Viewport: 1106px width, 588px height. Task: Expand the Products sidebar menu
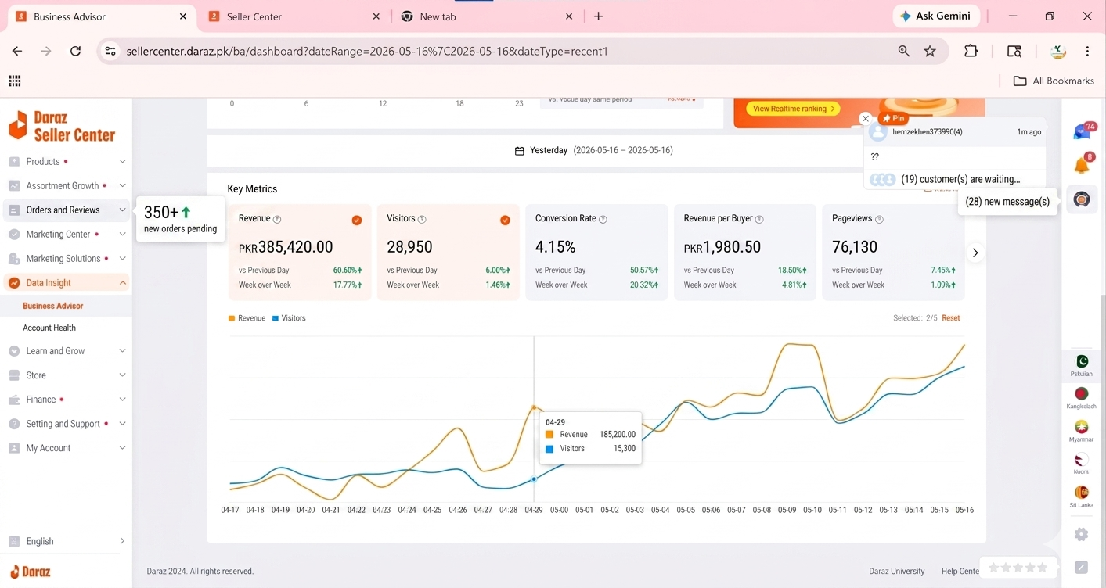click(66, 161)
